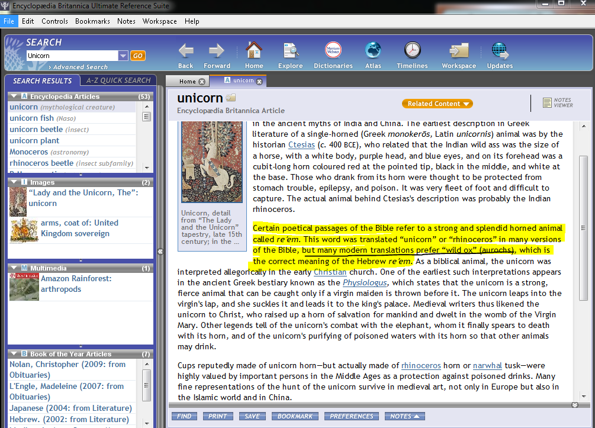
Task: Open the File menu
Action: [x=9, y=21]
